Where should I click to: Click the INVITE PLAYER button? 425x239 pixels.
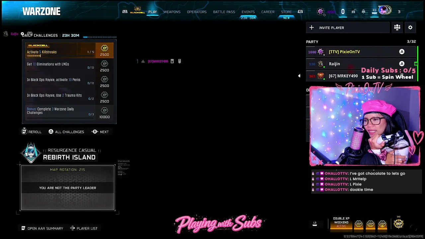pos(348,28)
